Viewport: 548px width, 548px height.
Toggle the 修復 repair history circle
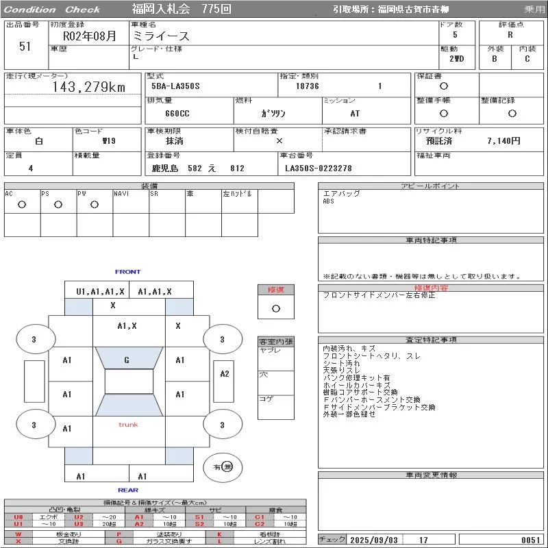pyautogui.click(x=276, y=308)
